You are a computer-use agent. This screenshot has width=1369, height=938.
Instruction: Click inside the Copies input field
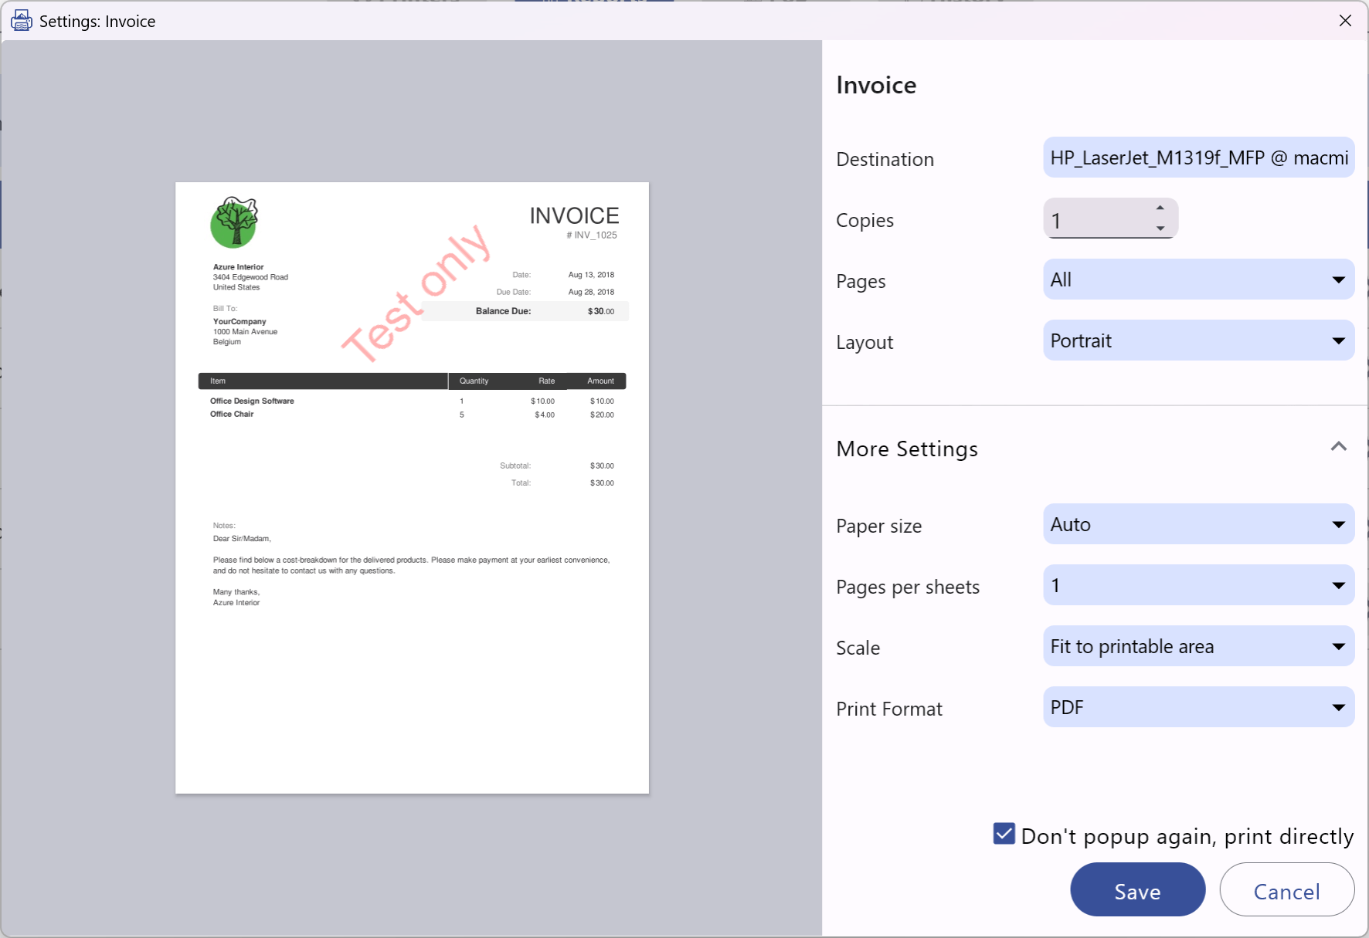pyautogui.click(x=1097, y=220)
